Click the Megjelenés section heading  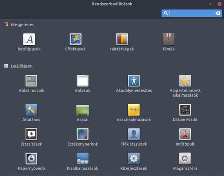[22, 25]
